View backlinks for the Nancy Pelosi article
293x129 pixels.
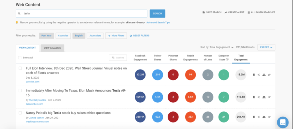[269, 117]
